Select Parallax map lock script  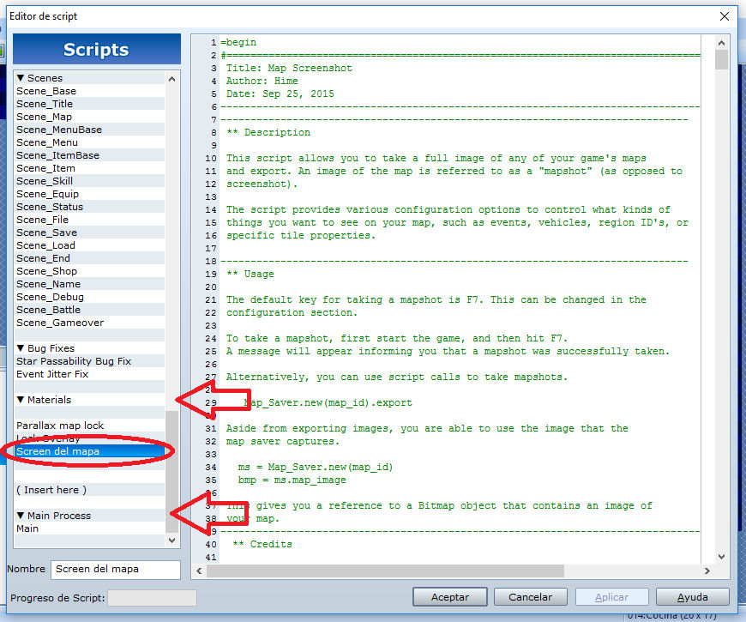pos(90,426)
